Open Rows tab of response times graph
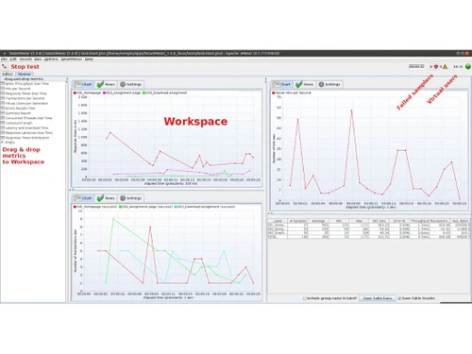472x354 pixels. [x=106, y=84]
